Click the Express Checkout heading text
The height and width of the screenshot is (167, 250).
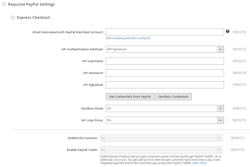(x=33, y=17)
